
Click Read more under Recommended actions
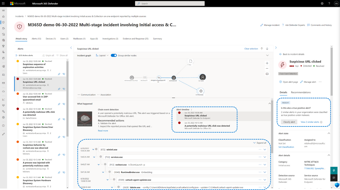[x=103, y=131]
